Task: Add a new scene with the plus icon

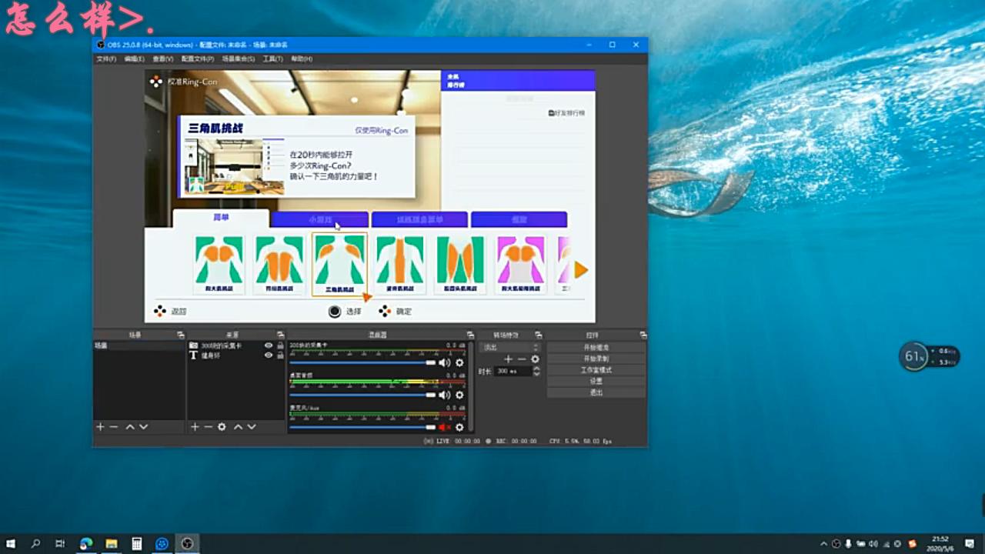Action: pos(100,426)
